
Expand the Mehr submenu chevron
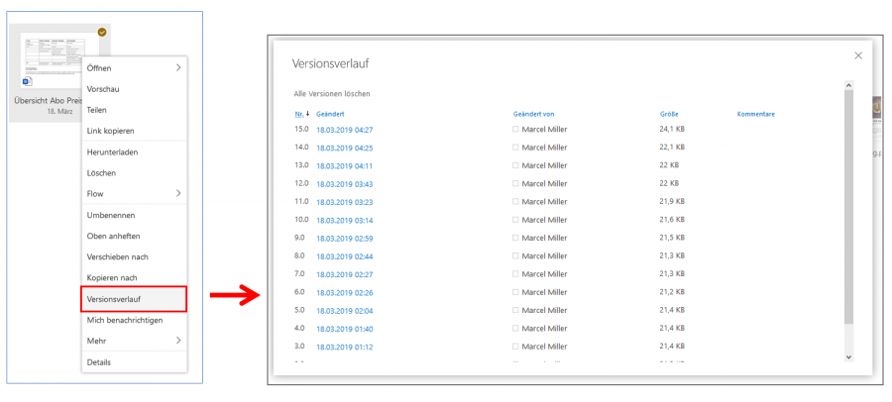point(178,341)
